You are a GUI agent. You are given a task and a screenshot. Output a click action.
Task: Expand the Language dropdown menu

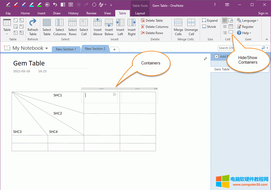tap(248, 21)
